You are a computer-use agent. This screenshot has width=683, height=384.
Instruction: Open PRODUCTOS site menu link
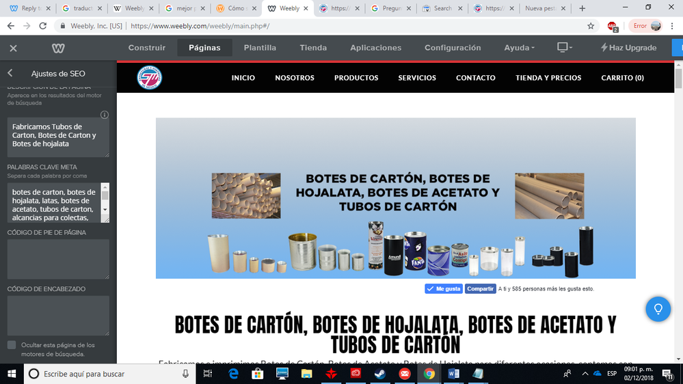[356, 78]
